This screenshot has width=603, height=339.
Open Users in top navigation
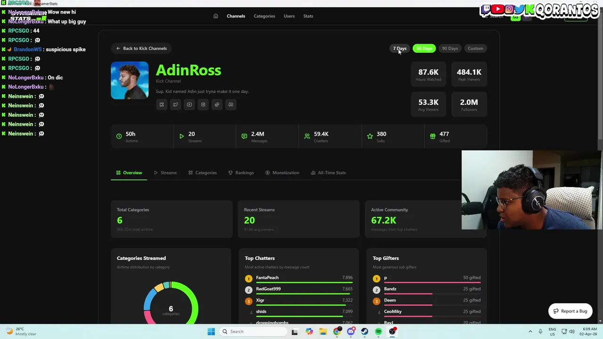pyautogui.click(x=289, y=16)
